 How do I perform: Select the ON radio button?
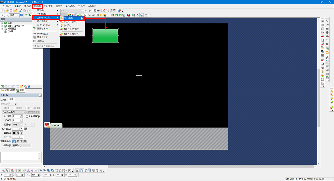pos(15,108)
